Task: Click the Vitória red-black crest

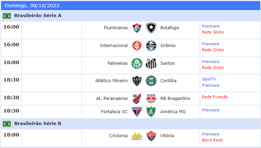Action: pos(151,136)
